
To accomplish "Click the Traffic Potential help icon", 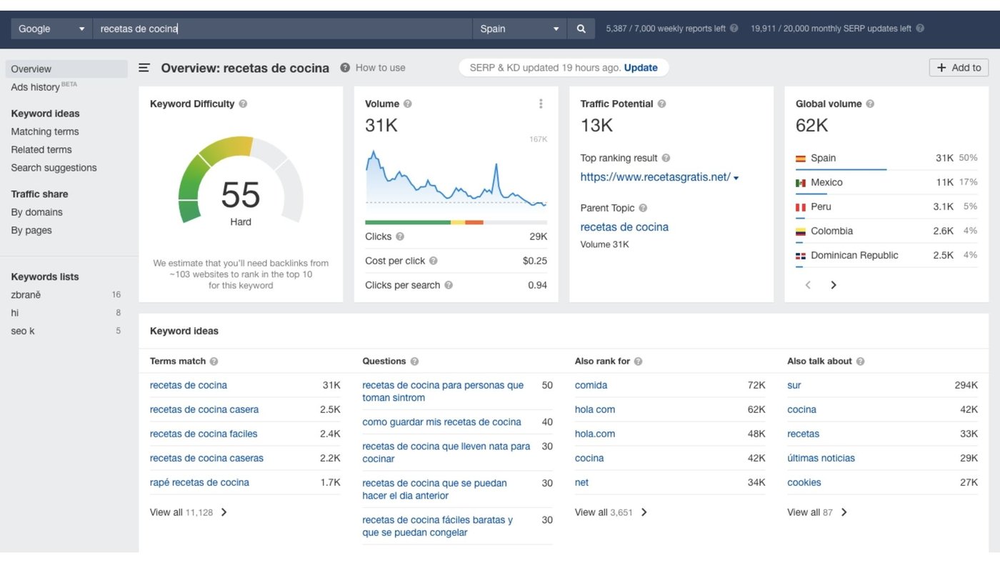I will 661,104.
